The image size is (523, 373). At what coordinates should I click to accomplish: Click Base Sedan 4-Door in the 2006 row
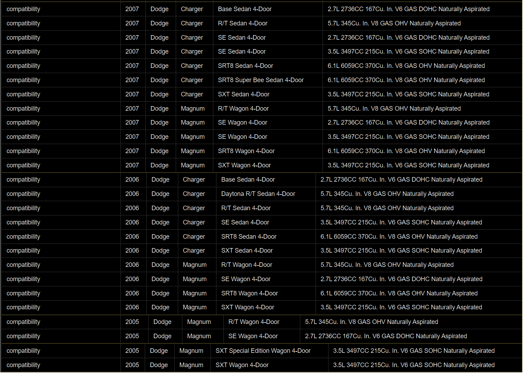tap(248, 180)
